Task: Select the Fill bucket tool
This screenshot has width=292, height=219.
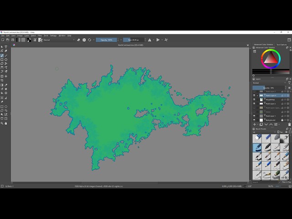Action: click(2, 93)
